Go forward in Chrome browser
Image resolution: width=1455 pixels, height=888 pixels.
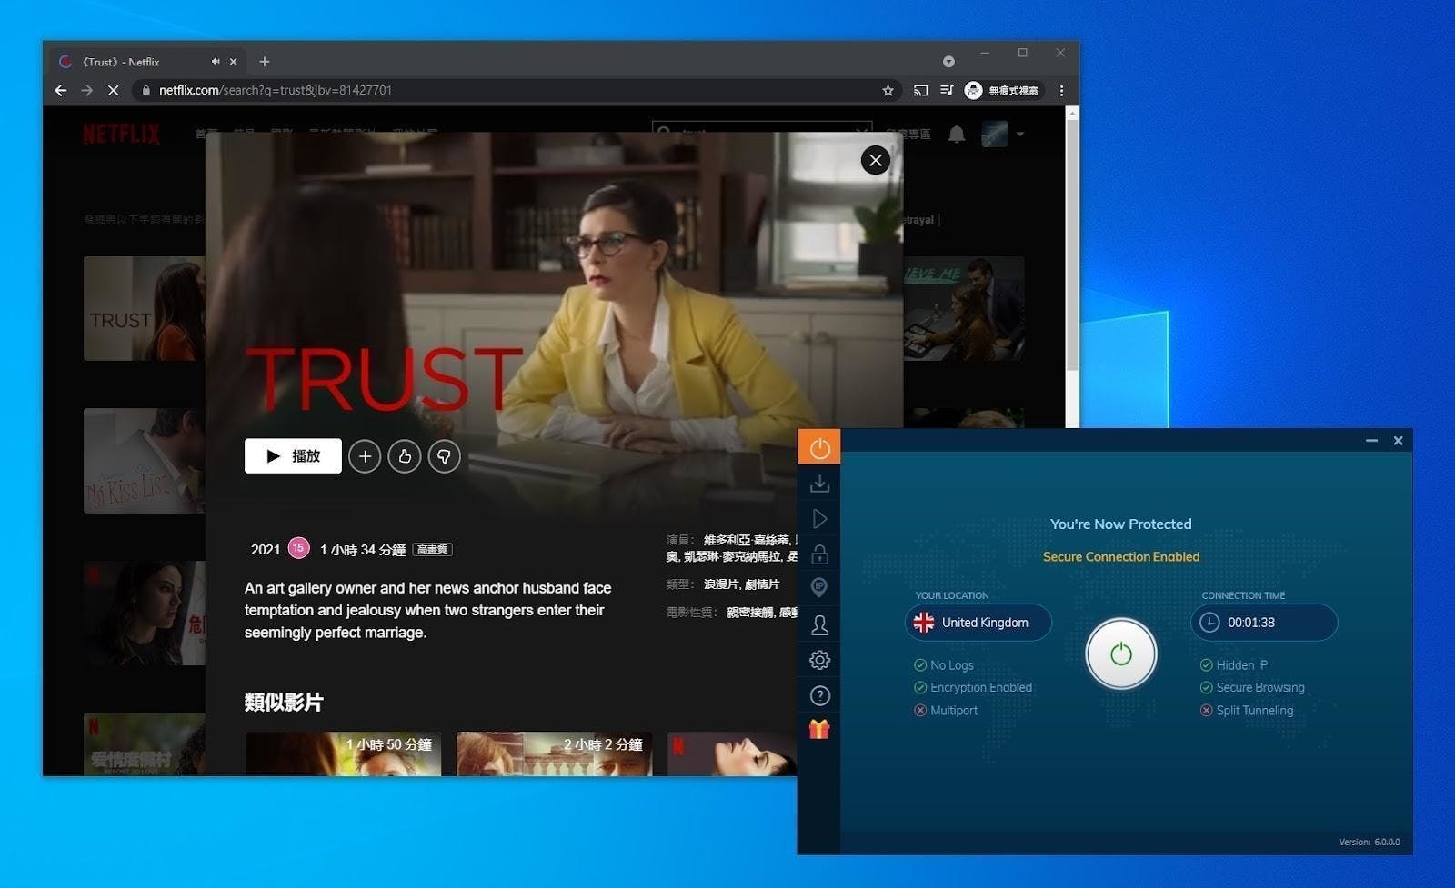[x=87, y=90]
